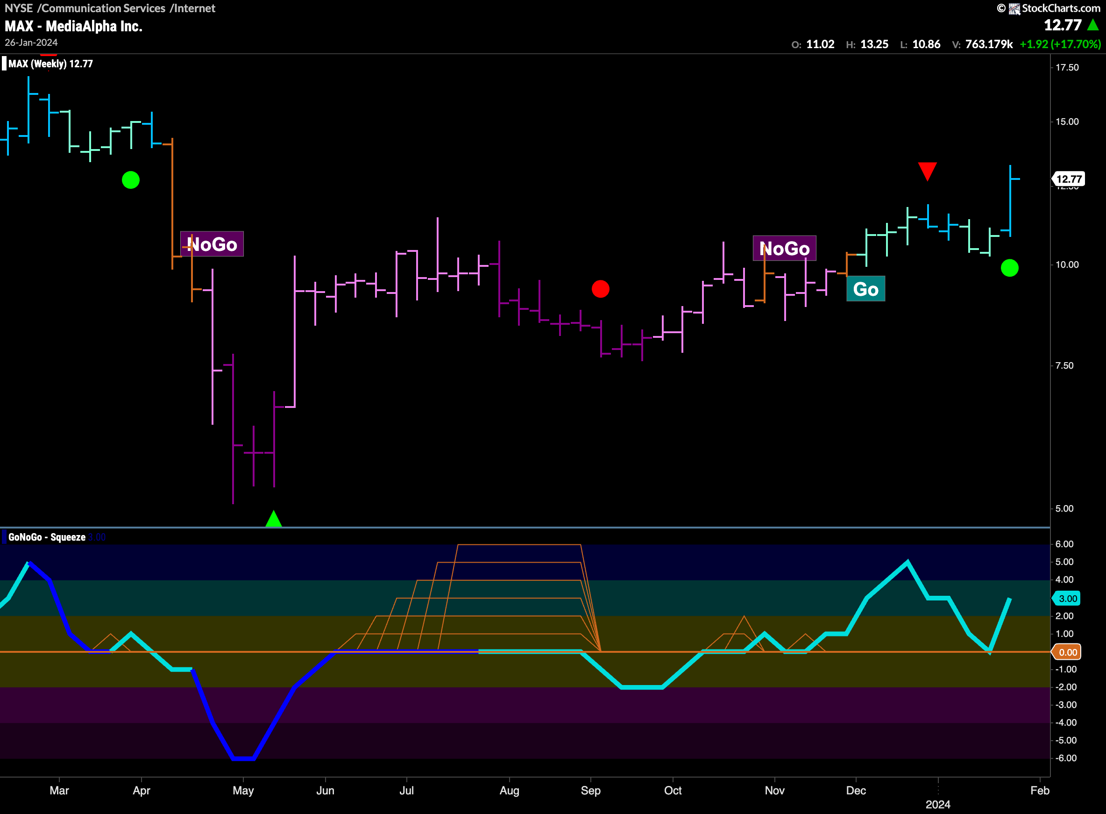Click the NoGo label near November

(785, 248)
